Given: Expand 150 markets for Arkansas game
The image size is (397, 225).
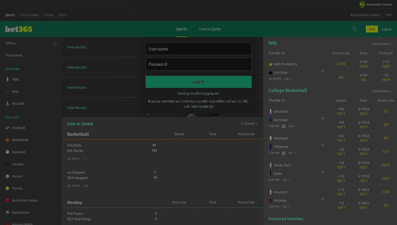Looking at the screenshot, I should click(x=292, y=126).
